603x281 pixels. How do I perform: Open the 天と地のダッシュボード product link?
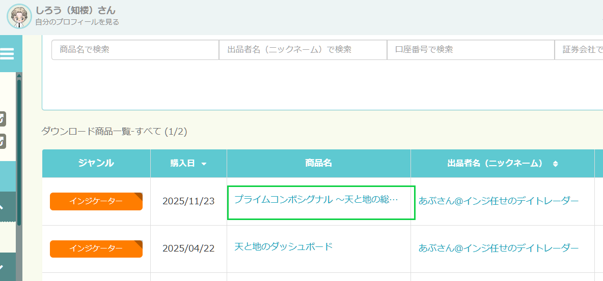click(283, 247)
